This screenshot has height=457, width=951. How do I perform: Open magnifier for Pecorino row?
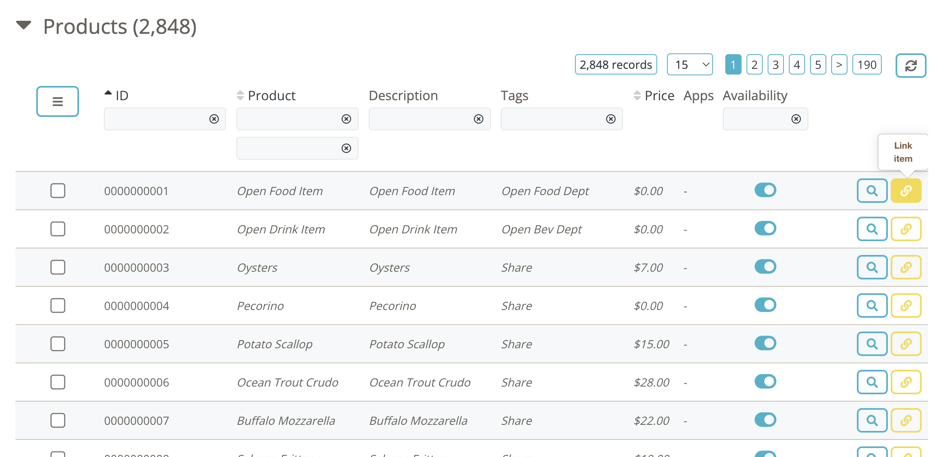872,305
